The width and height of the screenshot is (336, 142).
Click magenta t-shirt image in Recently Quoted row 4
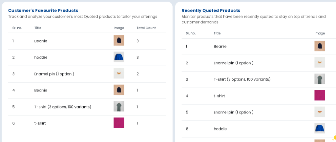320,95
